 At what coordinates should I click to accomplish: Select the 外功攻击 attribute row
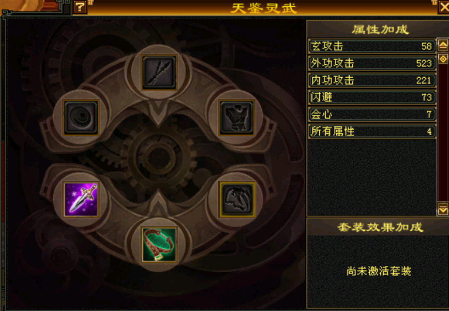point(372,63)
